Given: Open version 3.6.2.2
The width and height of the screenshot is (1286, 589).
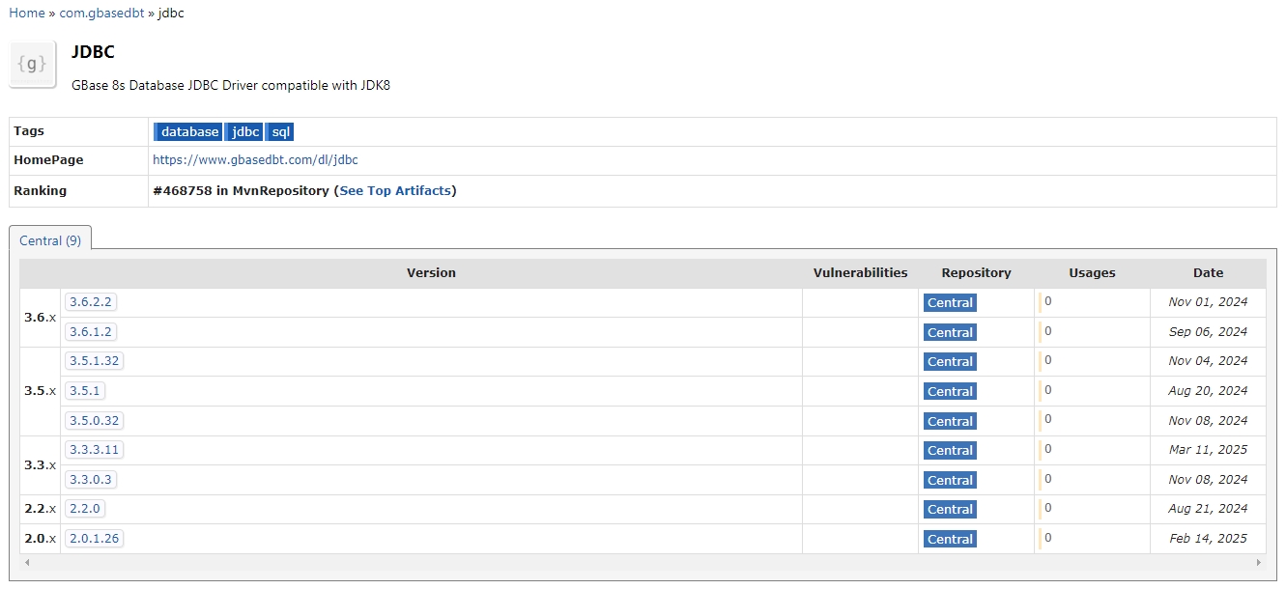Looking at the screenshot, I should (91, 302).
